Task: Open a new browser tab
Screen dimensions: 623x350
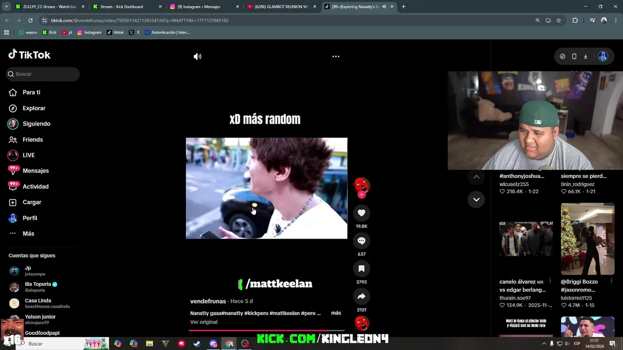Action: (403, 7)
